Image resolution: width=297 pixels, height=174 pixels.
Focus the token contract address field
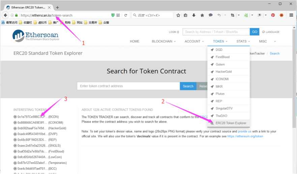(128, 86)
